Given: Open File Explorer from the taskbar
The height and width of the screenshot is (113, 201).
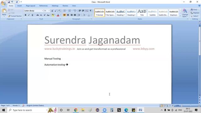Looking at the screenshot, I should click(x=83, y=110).
